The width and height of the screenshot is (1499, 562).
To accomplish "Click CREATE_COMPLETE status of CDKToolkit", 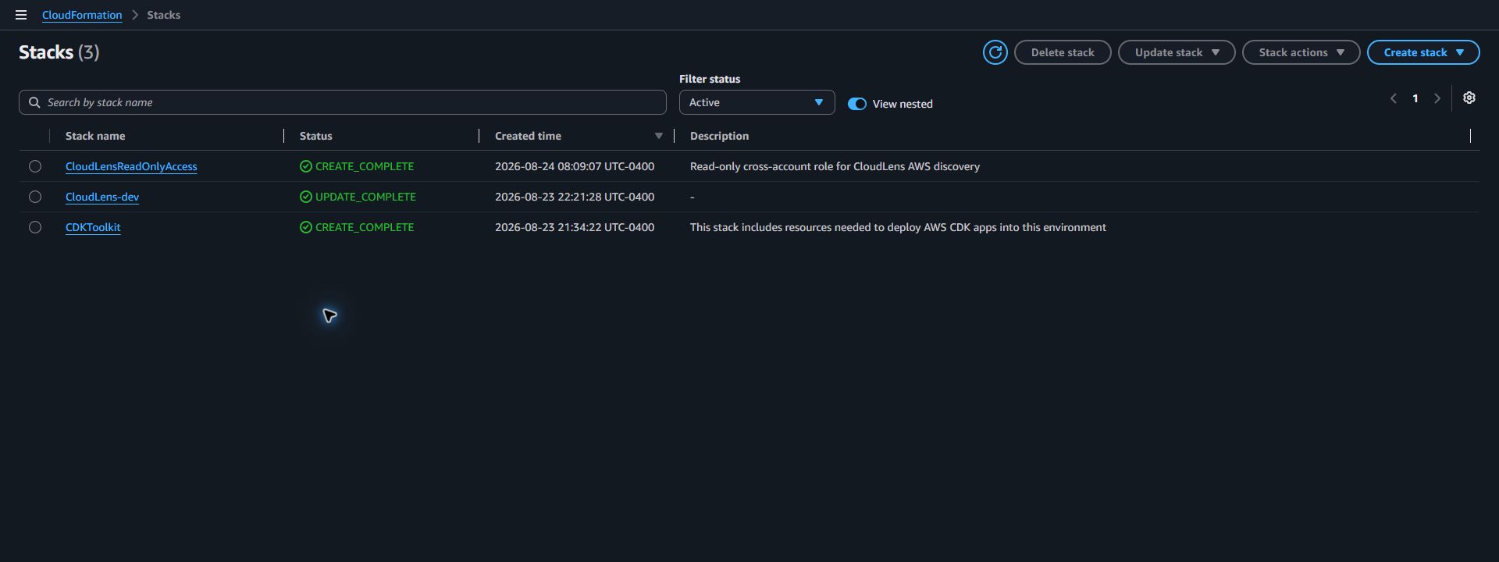I will click(365, 227).
